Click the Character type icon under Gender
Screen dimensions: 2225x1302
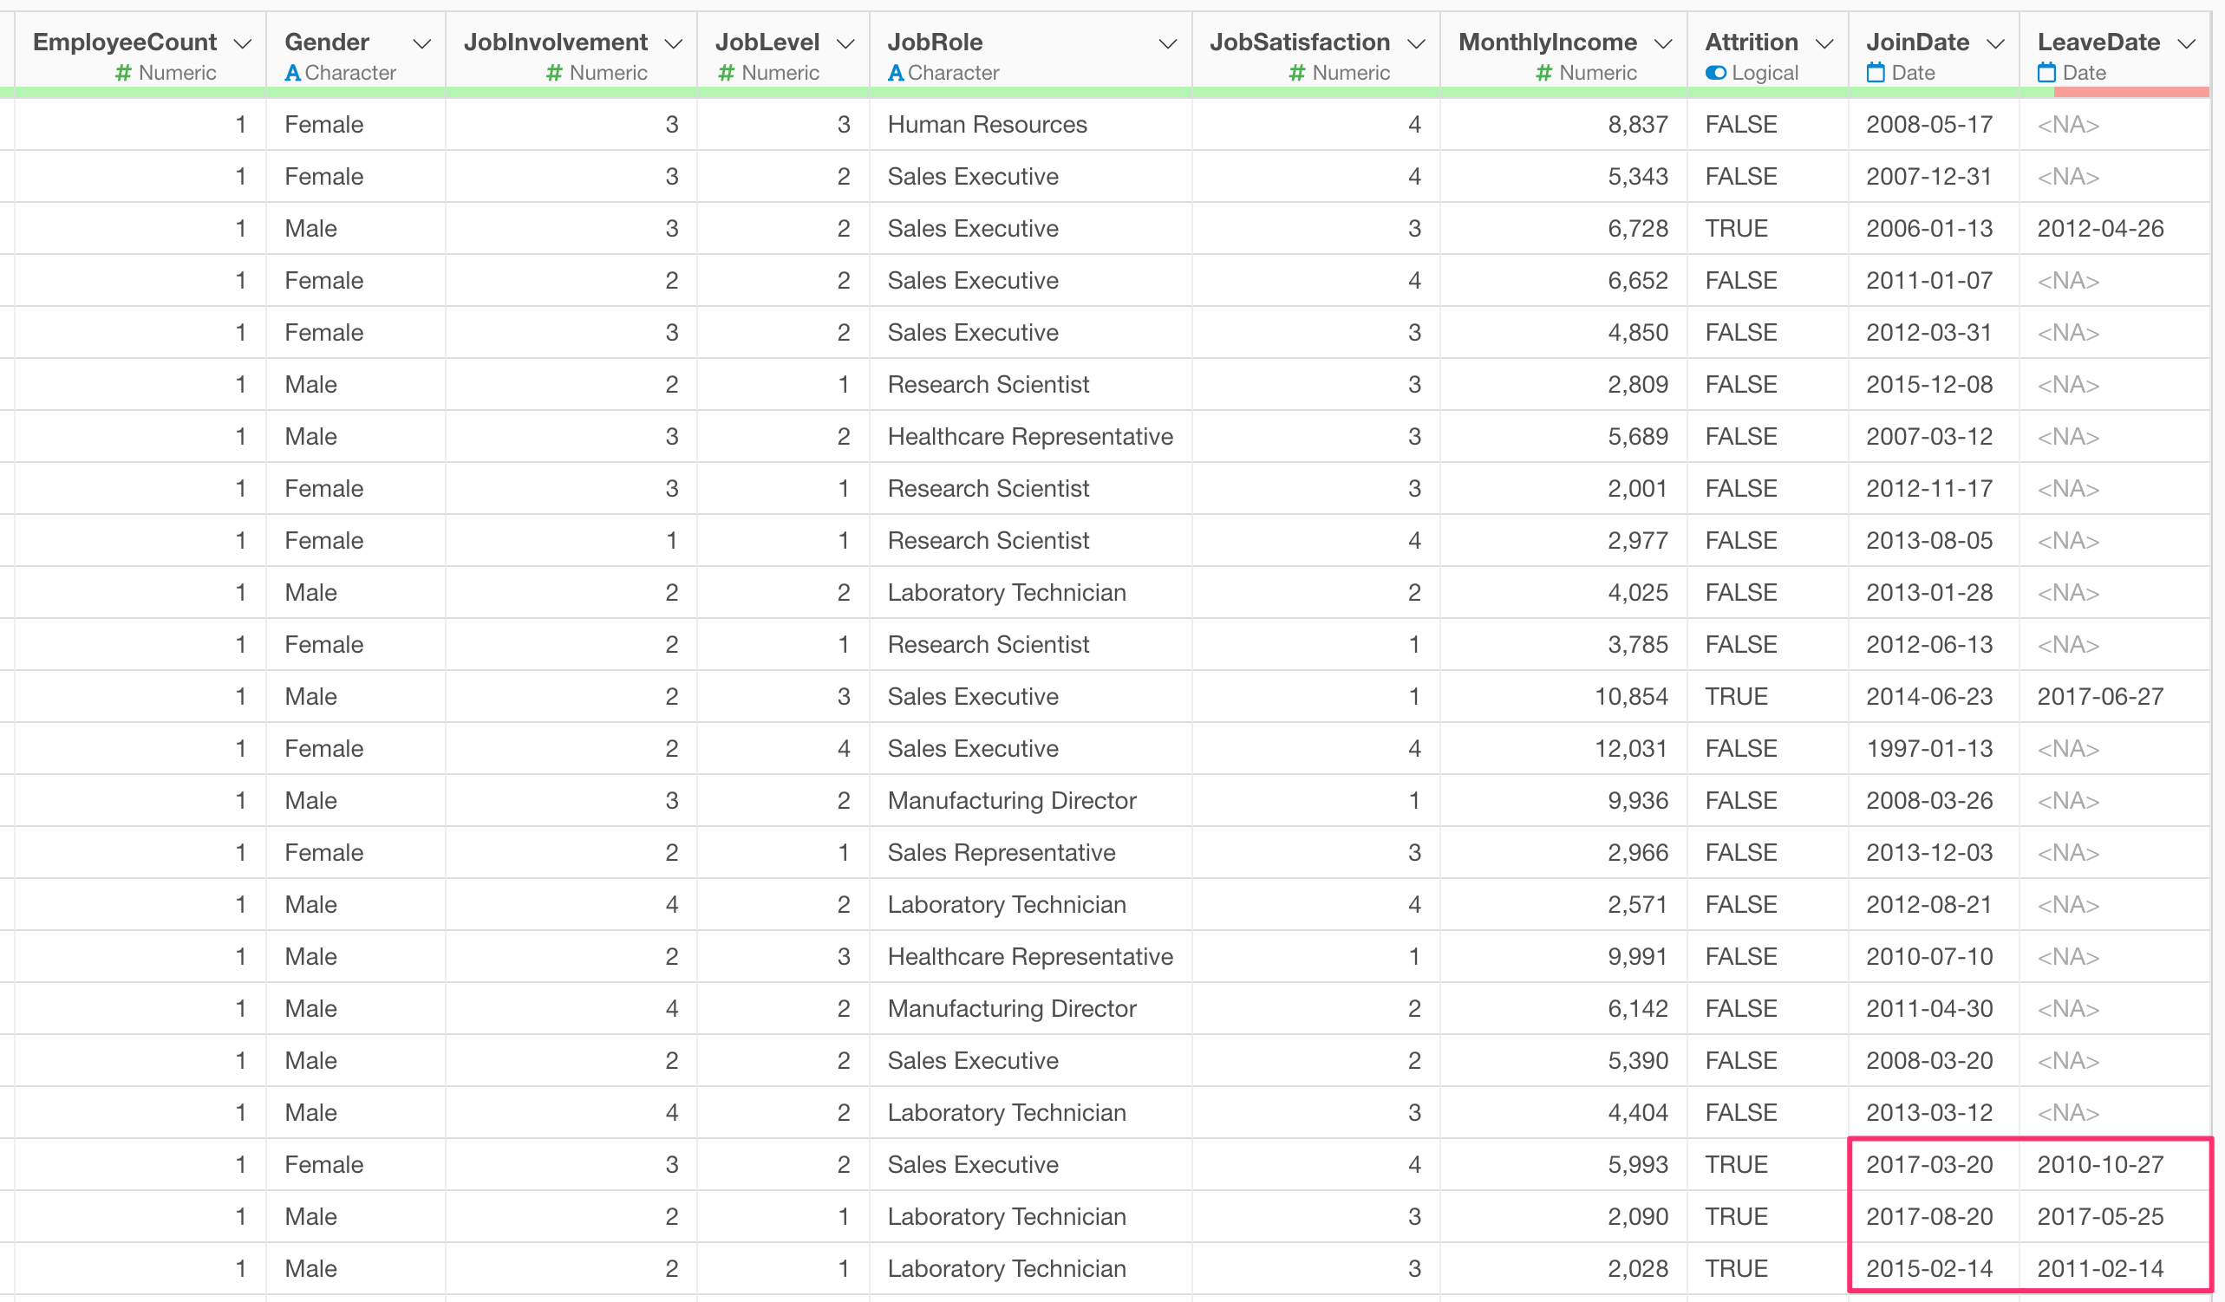pos(292,74)
